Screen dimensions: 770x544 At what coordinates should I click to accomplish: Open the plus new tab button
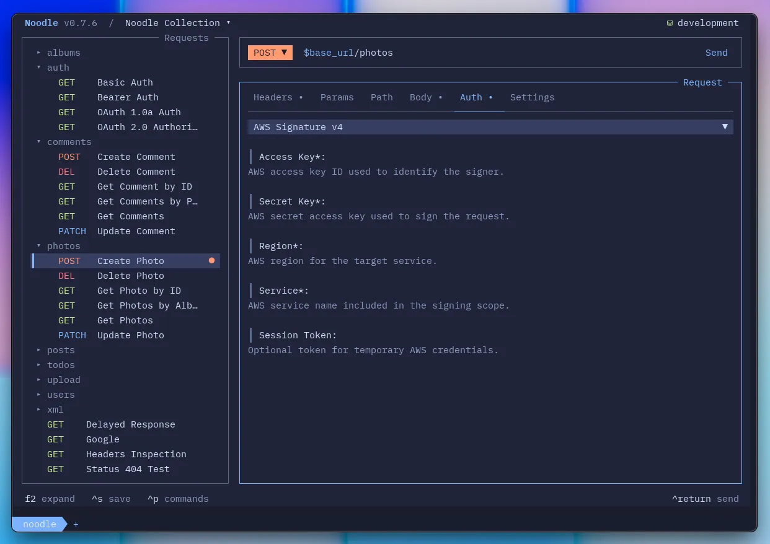point(76,524)
